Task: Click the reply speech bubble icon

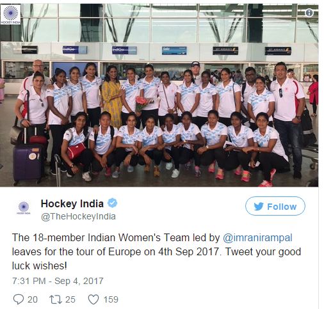Action: click(19, 299)
